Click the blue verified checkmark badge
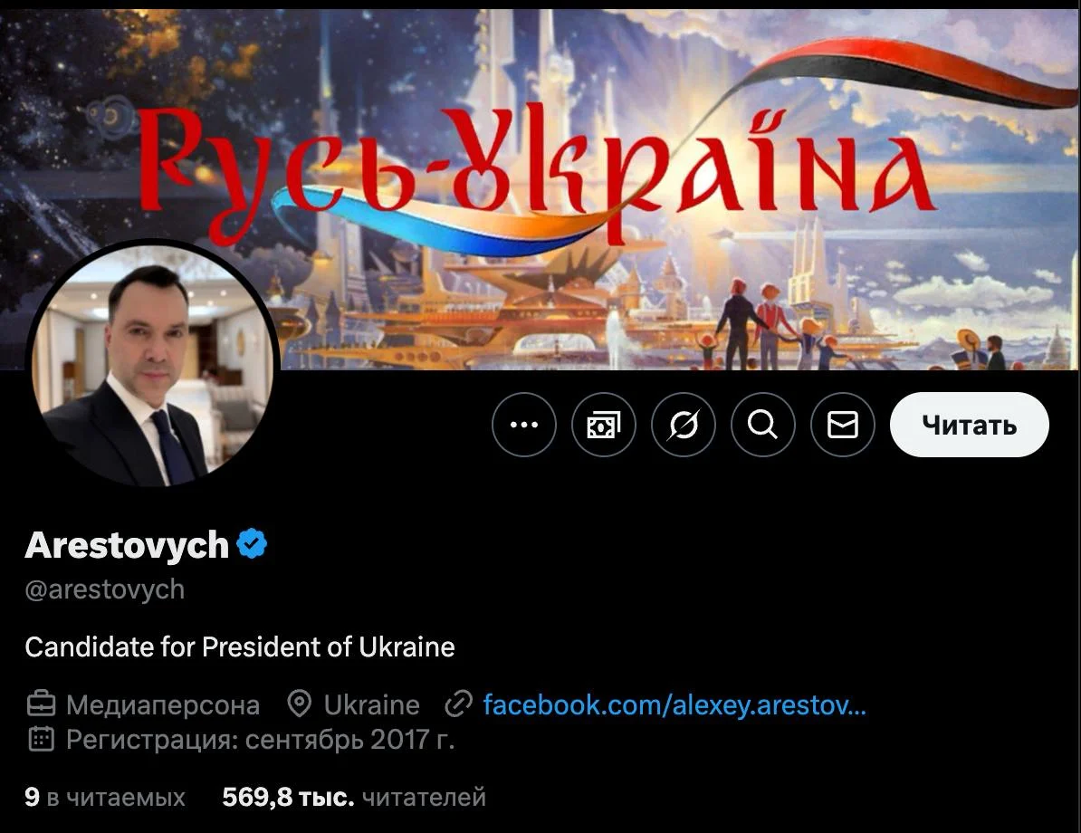This screenshot has height=833, width=1081. coord(252,544)
